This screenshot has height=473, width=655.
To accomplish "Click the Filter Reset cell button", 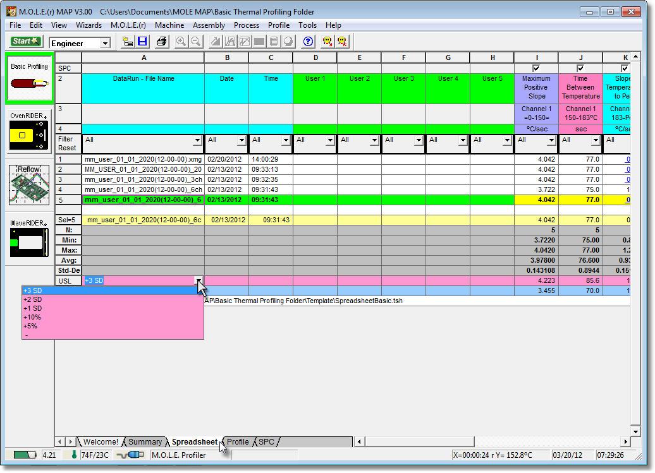I will (x=68, y=143).
